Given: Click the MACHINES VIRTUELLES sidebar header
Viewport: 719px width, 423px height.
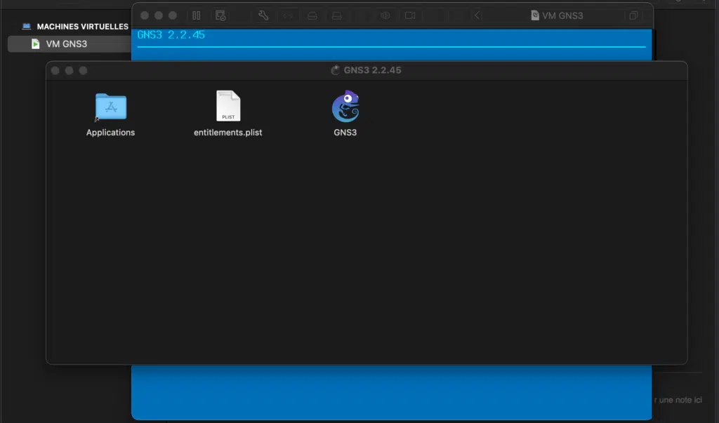Looking at the screenshot, I should click(83, 27).
